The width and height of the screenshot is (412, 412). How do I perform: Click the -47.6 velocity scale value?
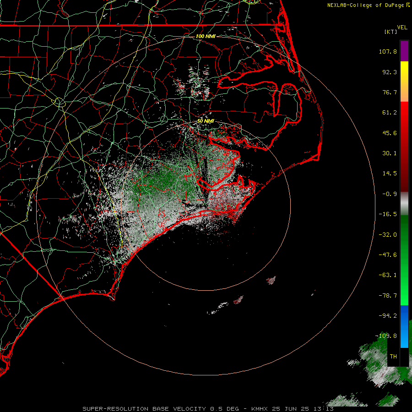pyautogui.click(x=388, y=255)
